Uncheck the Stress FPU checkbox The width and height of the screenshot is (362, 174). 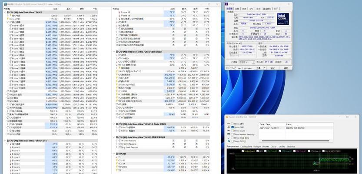coord(232,127)
